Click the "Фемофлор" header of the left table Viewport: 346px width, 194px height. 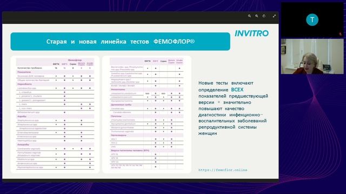pos(75,60)
